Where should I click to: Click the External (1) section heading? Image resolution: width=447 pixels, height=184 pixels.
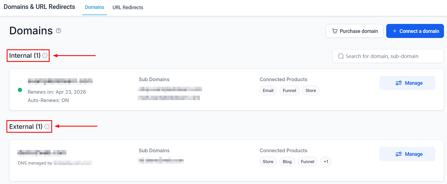pyautogui.click(x=26, y=127)
